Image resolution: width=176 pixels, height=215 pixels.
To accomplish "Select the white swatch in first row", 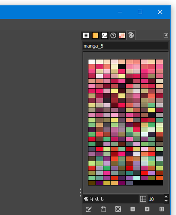I will (92, 62).
